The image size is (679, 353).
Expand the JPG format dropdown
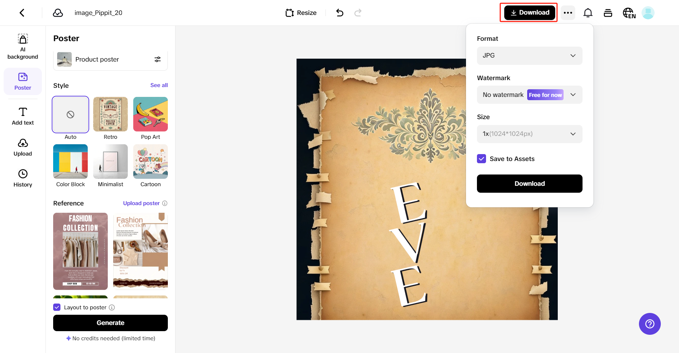530,56
